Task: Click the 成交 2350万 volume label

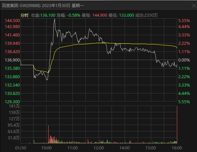Action: [147, 15]
